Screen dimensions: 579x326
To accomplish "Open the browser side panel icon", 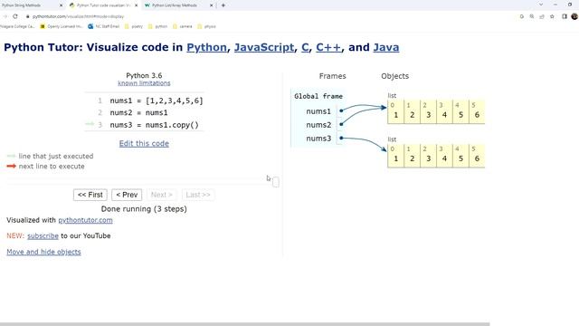I will pos(565,16).
